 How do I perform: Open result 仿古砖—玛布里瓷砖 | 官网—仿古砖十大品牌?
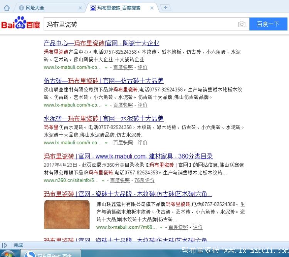(x=104, y=81)
